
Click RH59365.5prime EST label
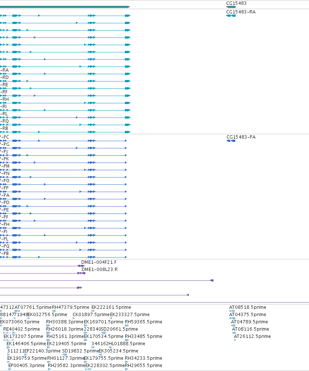(x=143, y=322)
